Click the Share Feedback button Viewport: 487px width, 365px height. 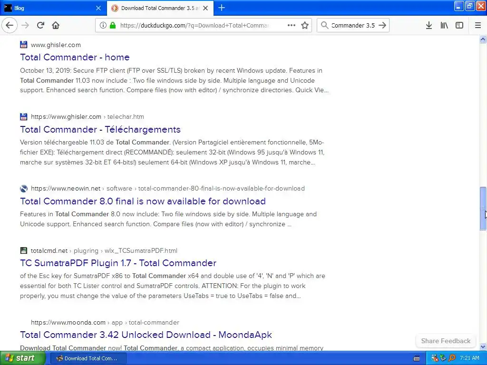tap(446, 341)
